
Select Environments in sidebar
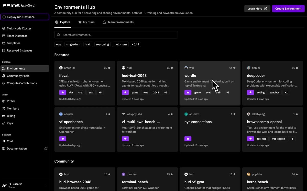click(25, 68)
